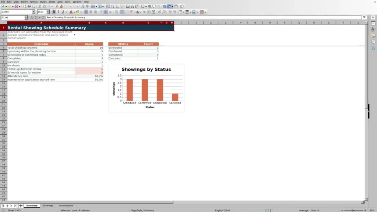Open the Function Wizard beside the formula bar
Screen dimensions: 377x212
[32, 18]
